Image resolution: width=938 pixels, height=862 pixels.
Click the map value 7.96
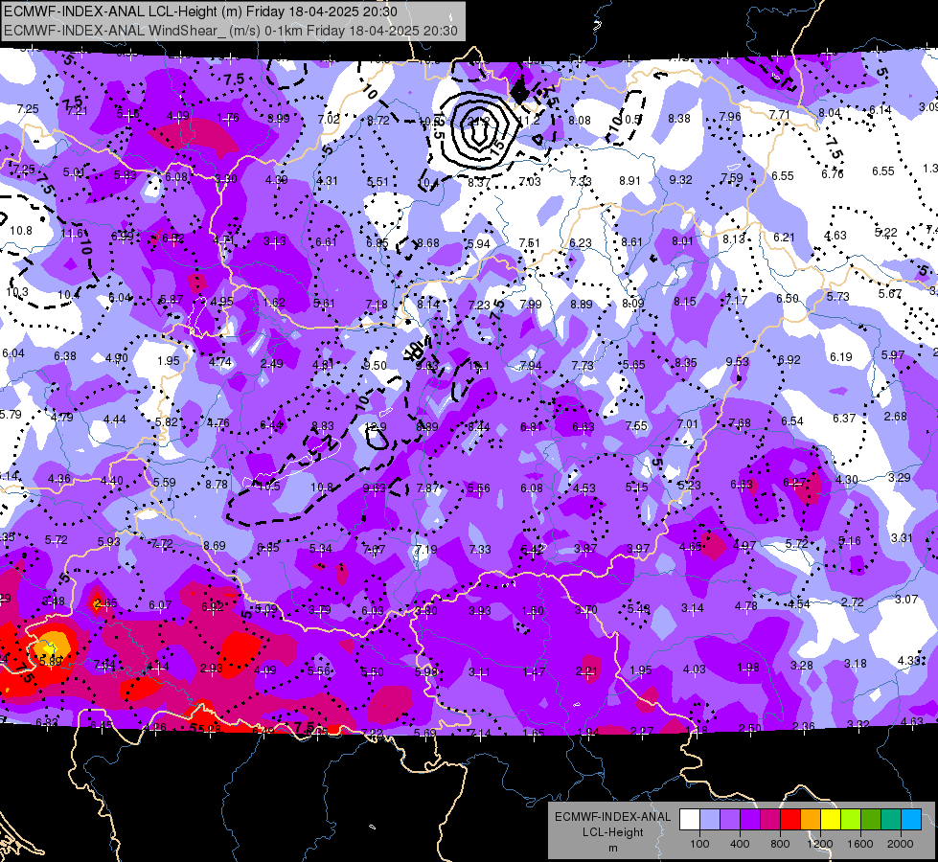click(x=730, y=116)
